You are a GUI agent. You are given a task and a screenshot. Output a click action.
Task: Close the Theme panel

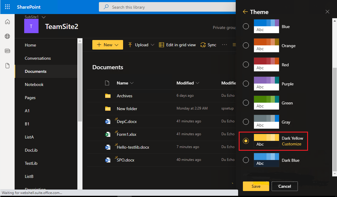[x=327, y=12]
